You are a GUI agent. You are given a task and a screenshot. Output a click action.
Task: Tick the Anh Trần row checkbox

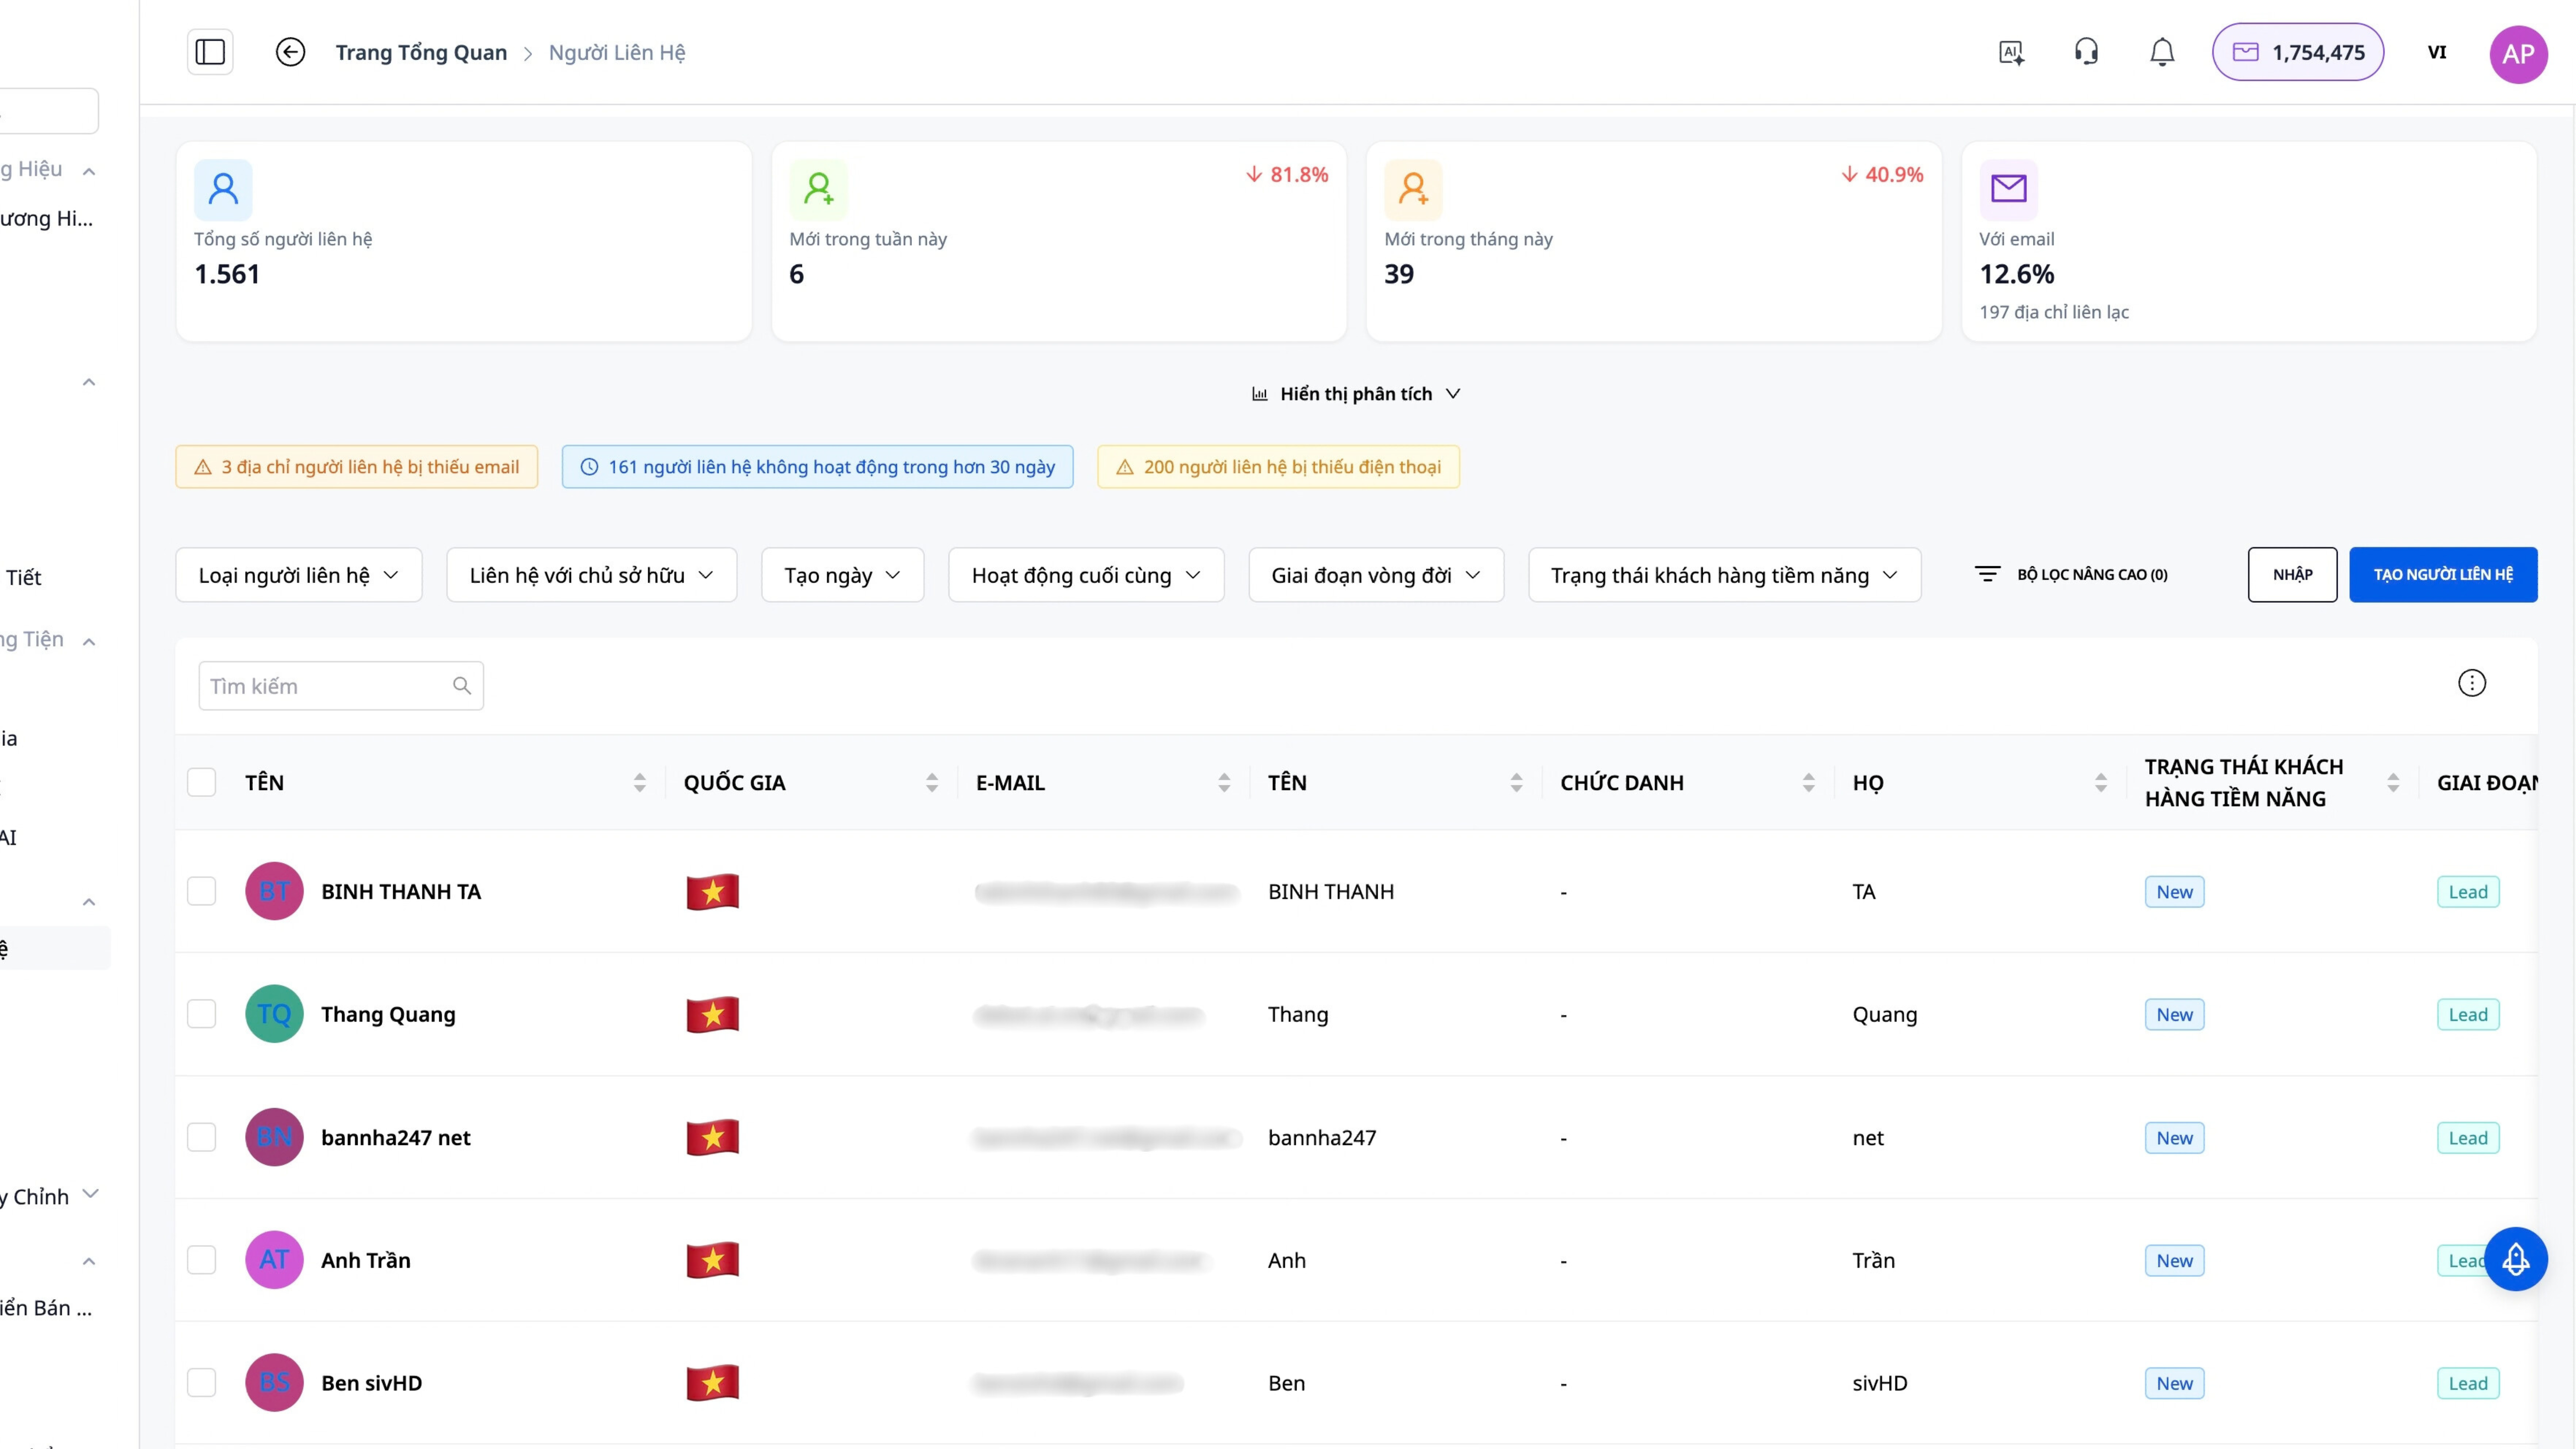click(x=202, y=1260)
